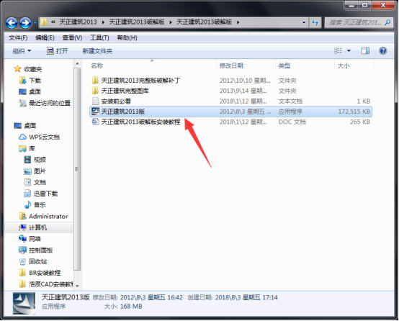This screenshot has height=321, width=399.
Task: Click the 文本文档 type cell
Action: tap(290, 101)
